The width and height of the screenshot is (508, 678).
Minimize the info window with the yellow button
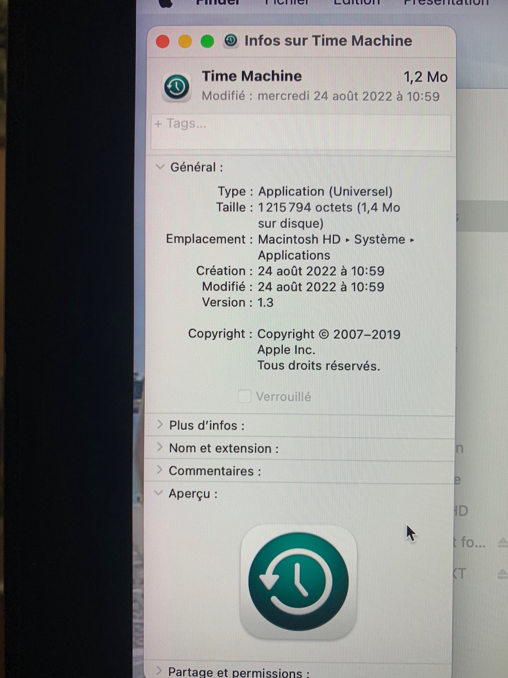coord(185,42)
